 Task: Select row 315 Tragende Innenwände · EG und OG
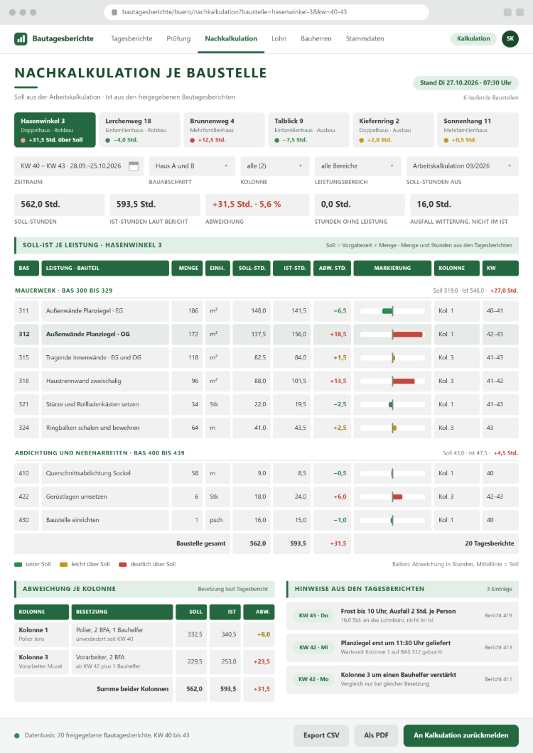tap(266, 358)
